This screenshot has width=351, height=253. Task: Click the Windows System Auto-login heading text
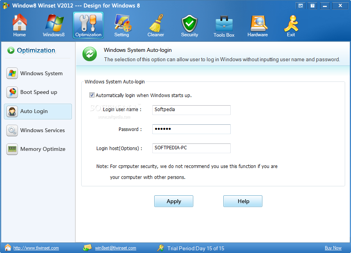click(x=138, y=50)
